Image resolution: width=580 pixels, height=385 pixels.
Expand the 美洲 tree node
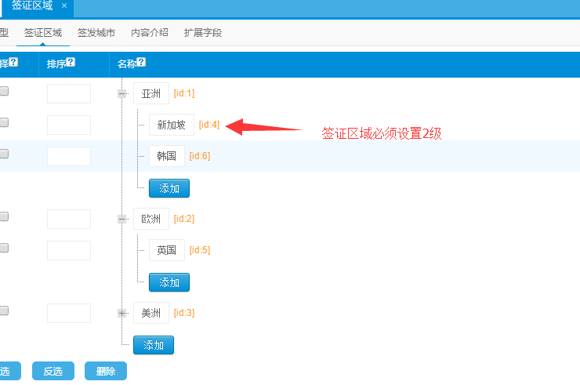[x=122, y=314]
